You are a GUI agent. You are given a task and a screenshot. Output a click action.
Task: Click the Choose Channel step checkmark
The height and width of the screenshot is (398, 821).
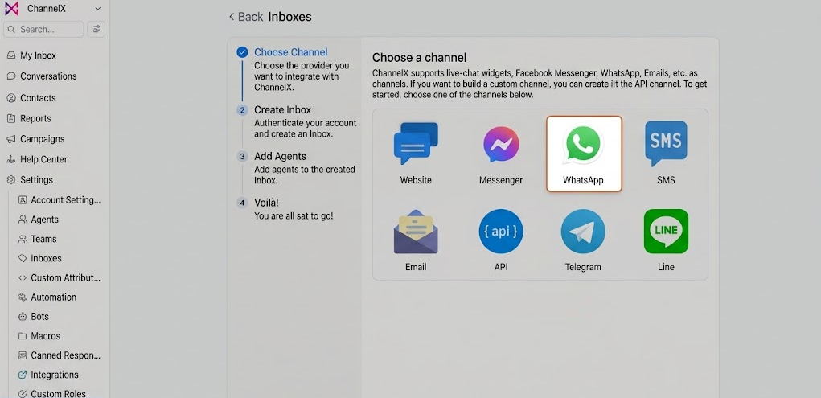242,51
